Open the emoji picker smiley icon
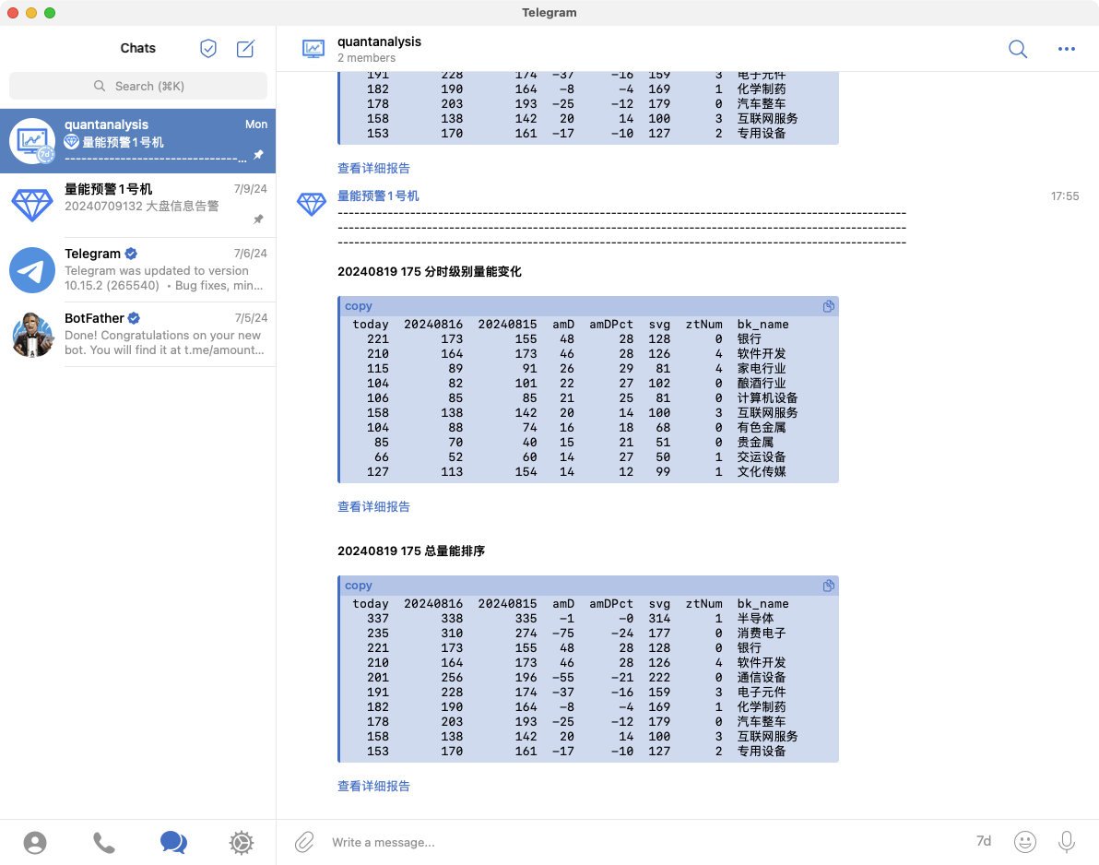1099x865 pixels. click(x=1024, y=842)
